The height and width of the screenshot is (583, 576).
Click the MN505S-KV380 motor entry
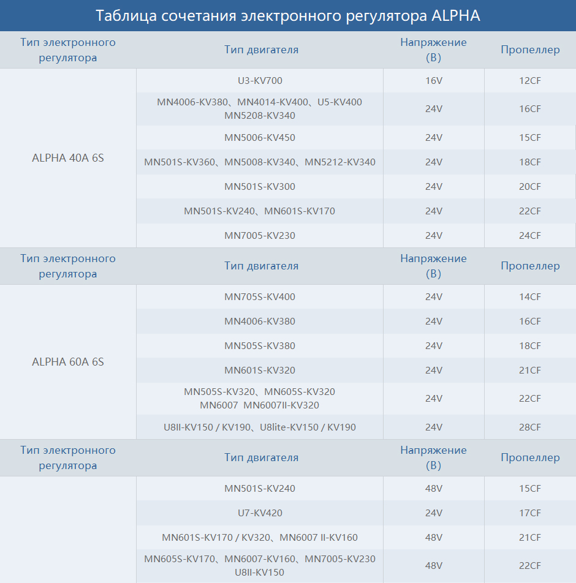pyautogui.click(x=260, y=346)
